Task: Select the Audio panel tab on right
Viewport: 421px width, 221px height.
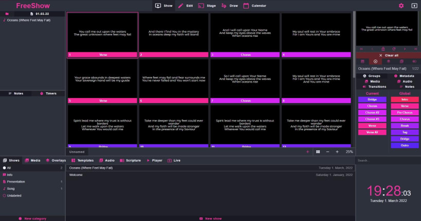Action: [405, 81]
